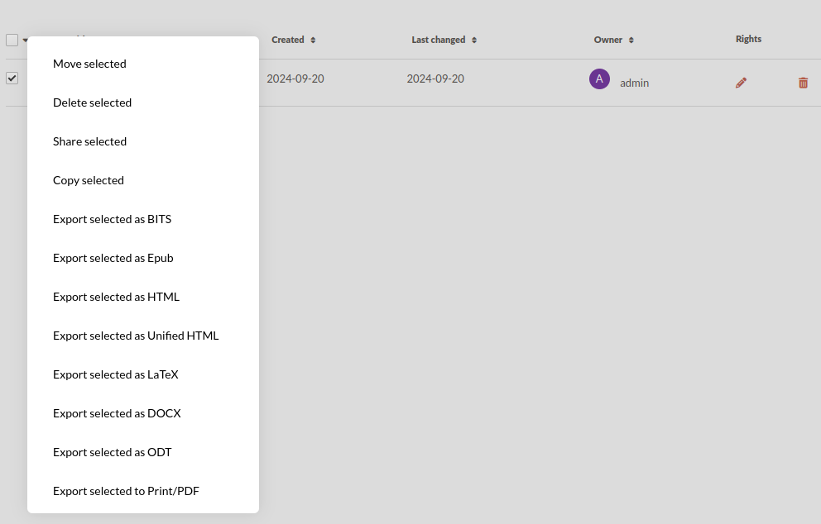The width and height of the screenshot is (821, 524).
Task: Click the purple admin avatar icon
Action: (599, 79)
